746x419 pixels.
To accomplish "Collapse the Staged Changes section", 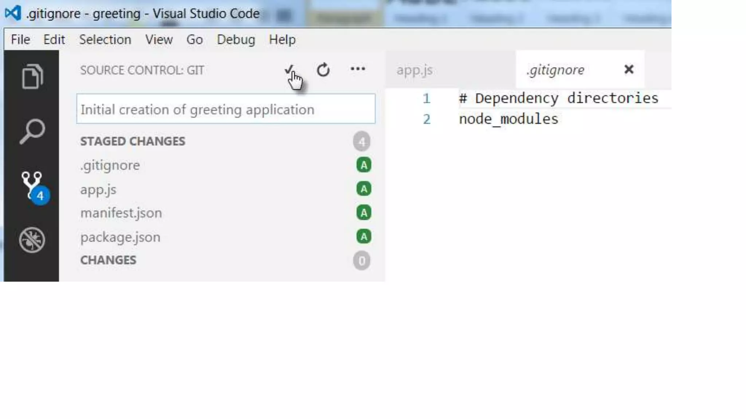I will 133,141.
